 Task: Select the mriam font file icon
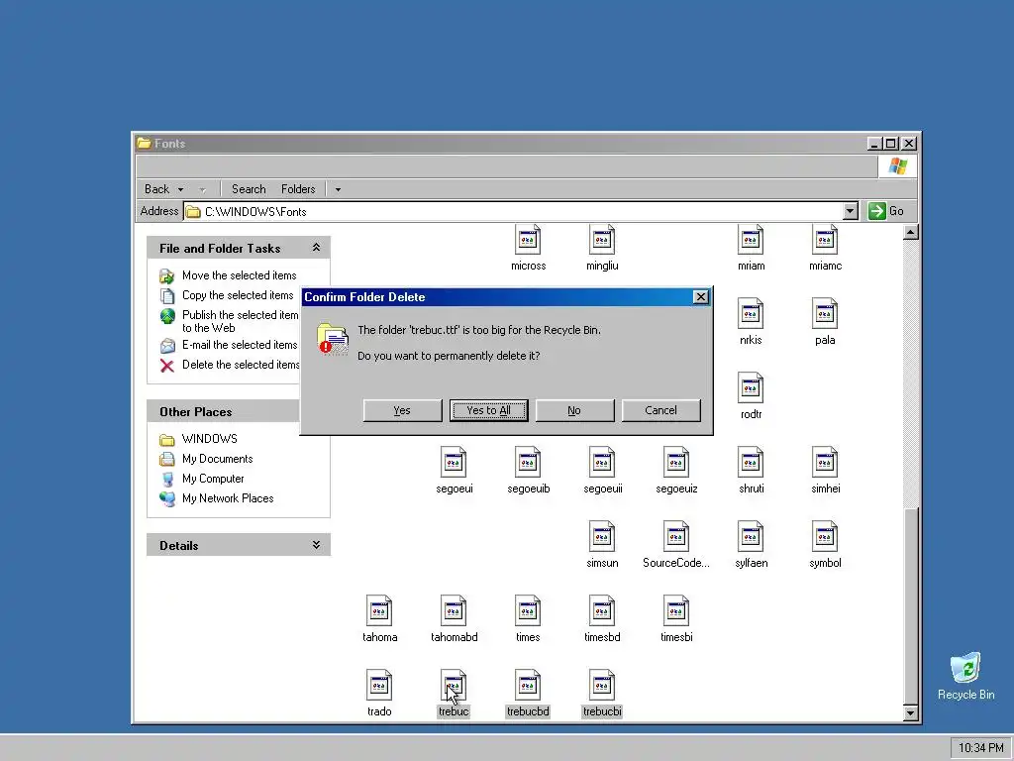tap(751, 240)
